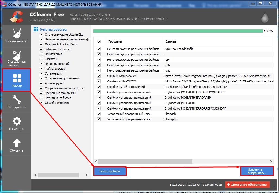Select the psmachine_64 ActiveX/COM row
279x193 pixels.
[184, 81]
